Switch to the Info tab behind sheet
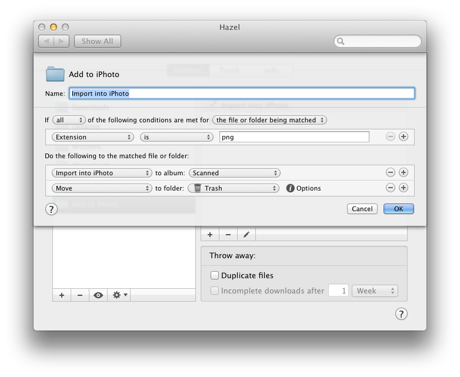This screenshot has width=460, height=377. 272,71
